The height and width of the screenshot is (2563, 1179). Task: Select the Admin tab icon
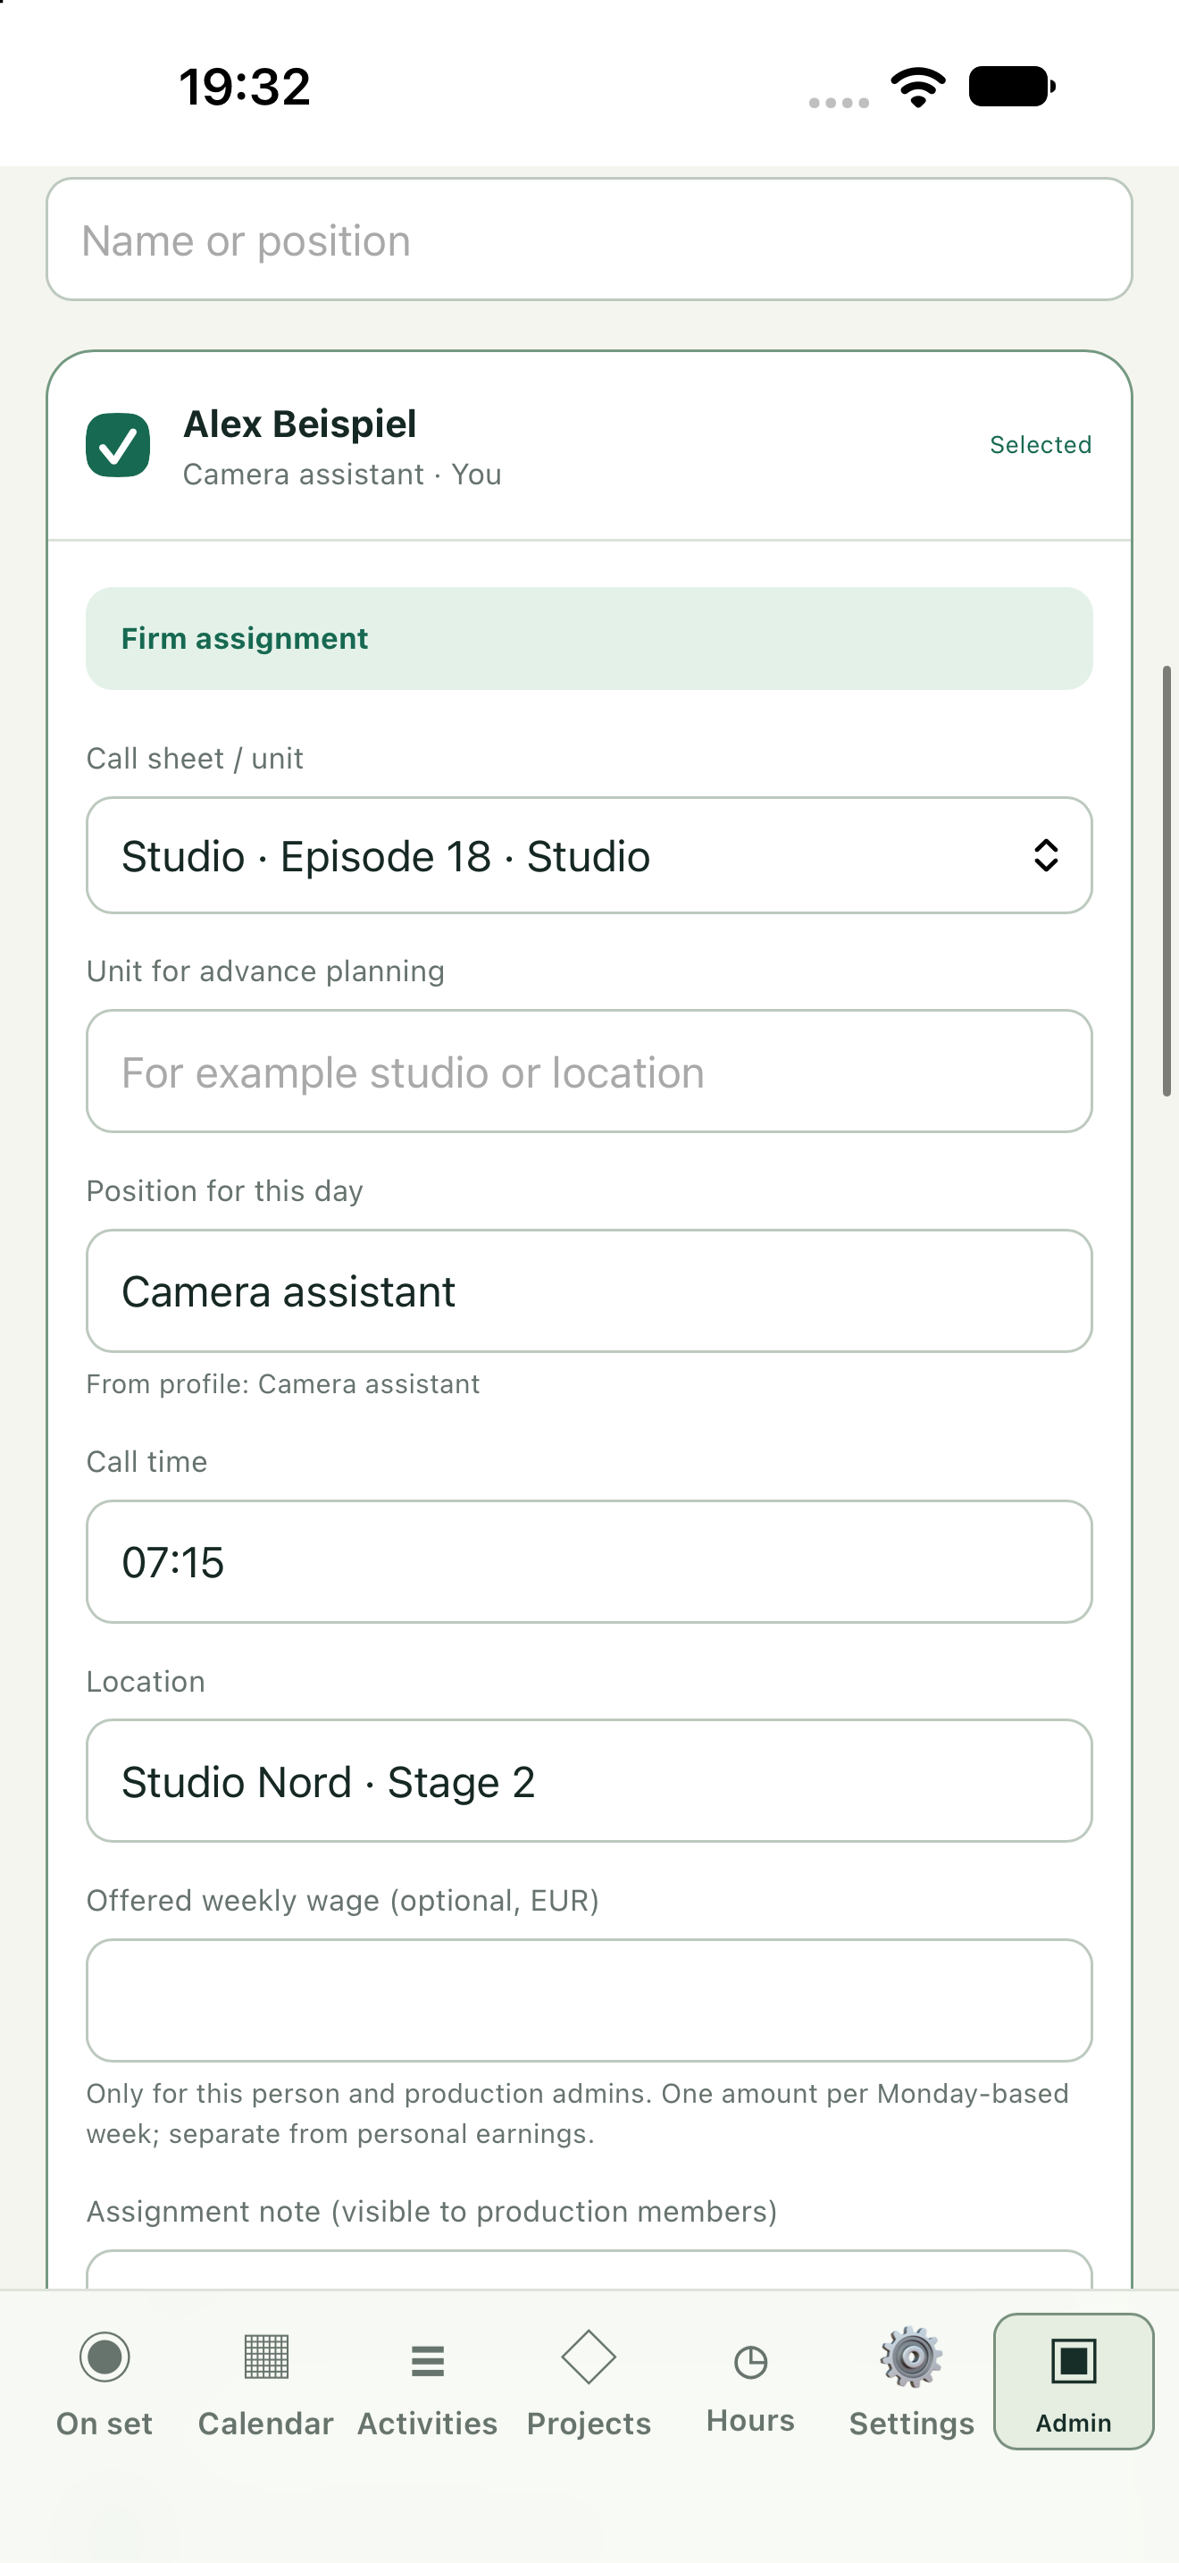point(1074,2360)
